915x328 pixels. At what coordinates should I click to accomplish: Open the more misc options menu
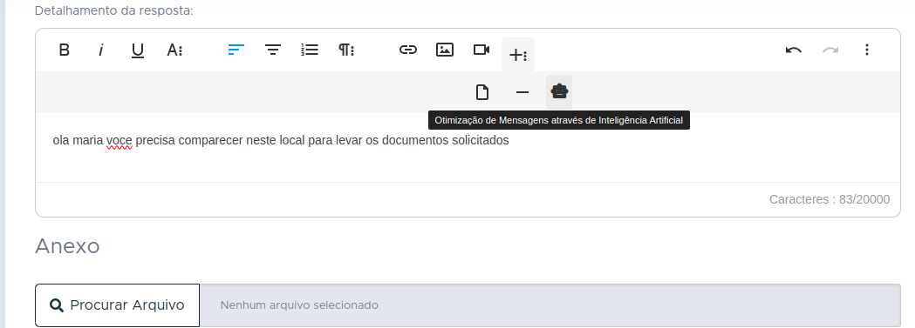[866, 50]
